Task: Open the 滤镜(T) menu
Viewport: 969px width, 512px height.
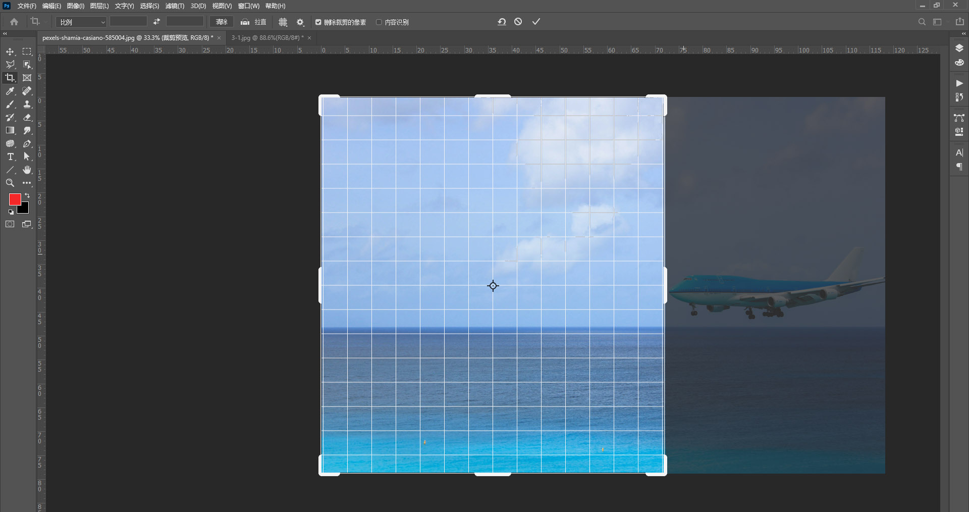Action: [x=175, y=6]
